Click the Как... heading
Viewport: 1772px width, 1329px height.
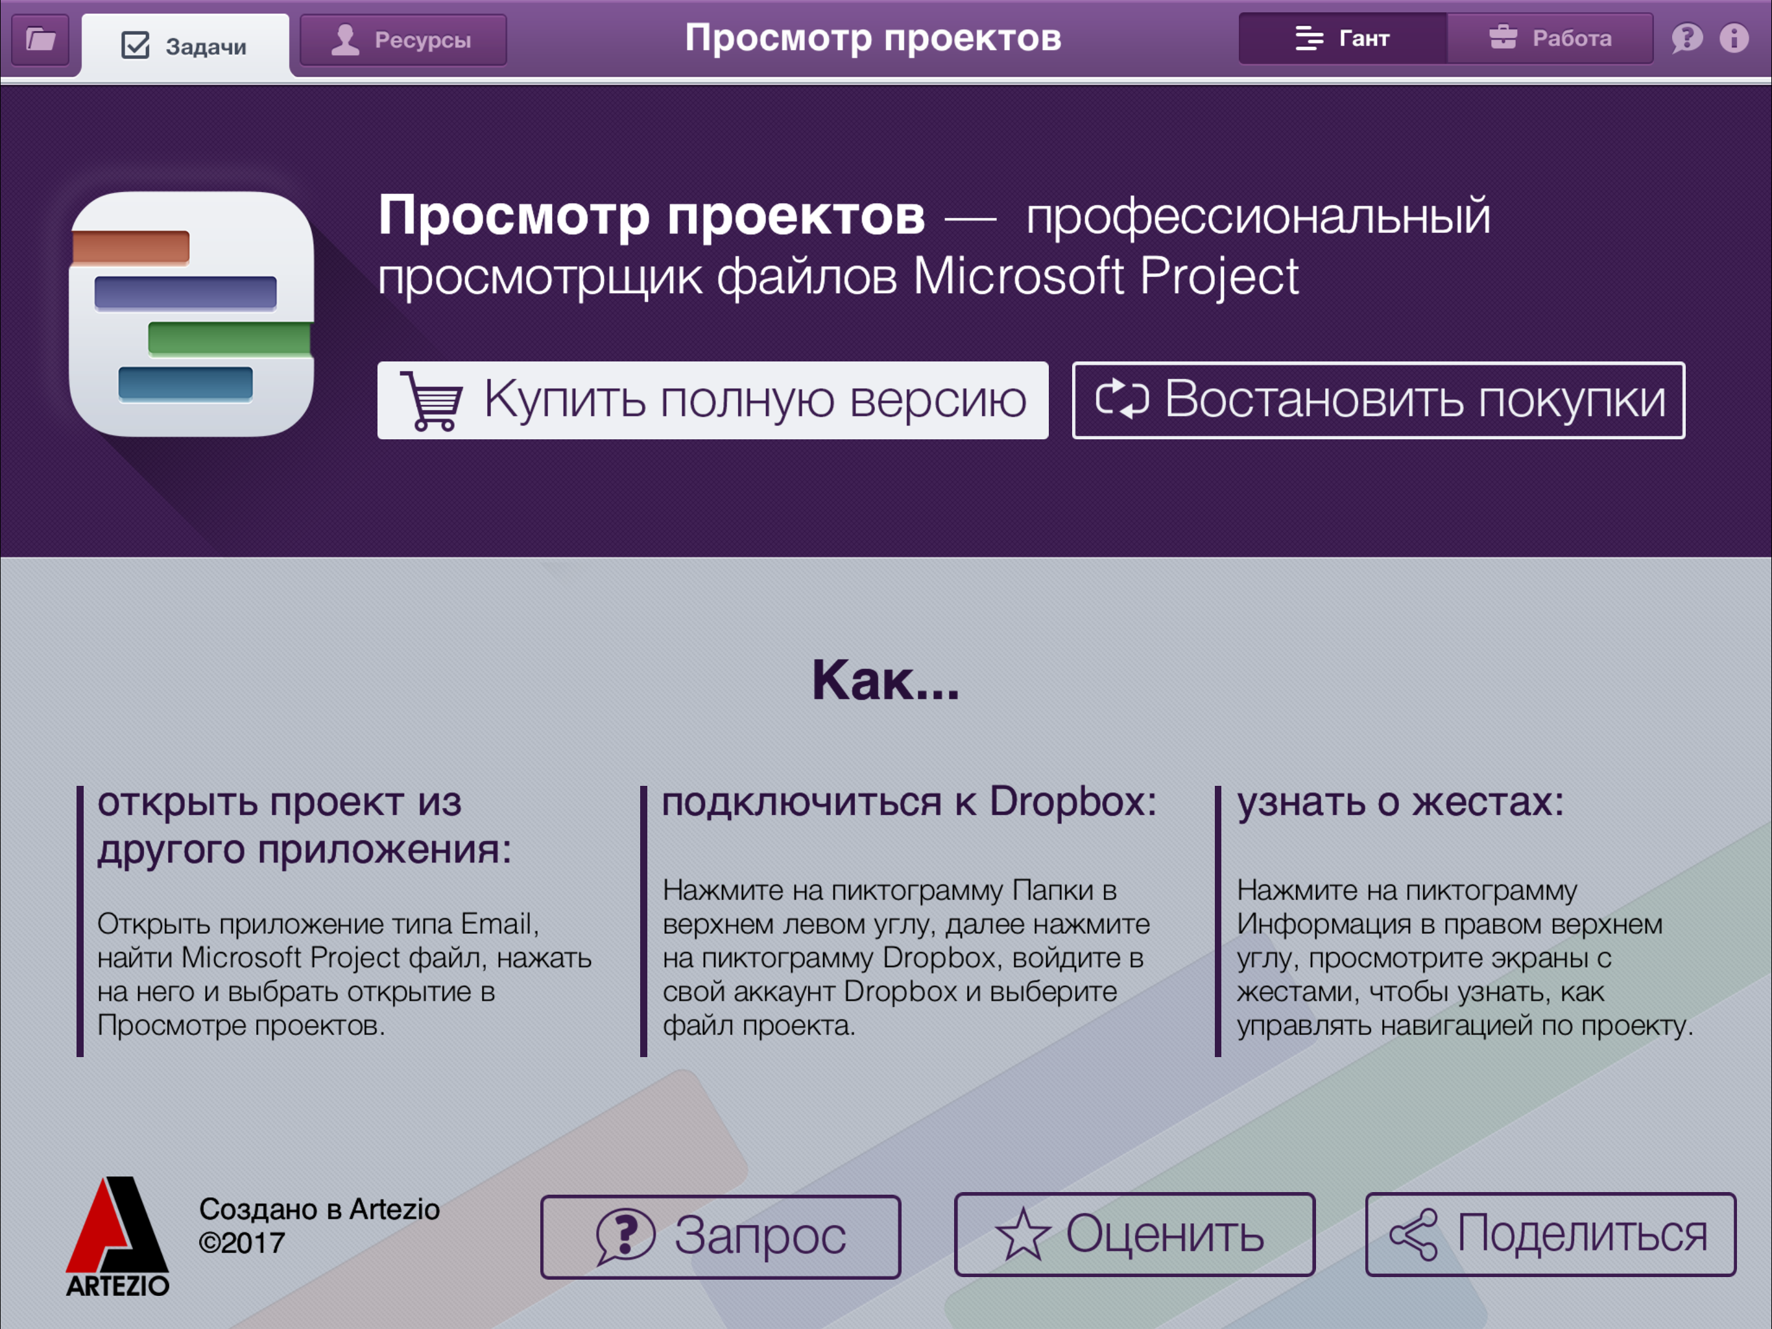point(885,681)
